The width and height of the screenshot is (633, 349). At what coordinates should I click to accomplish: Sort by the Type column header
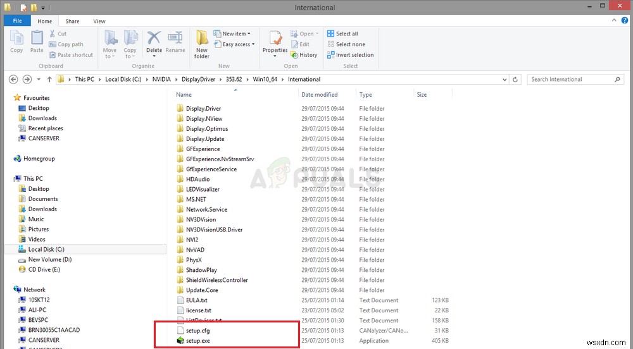tap(366, 95)
